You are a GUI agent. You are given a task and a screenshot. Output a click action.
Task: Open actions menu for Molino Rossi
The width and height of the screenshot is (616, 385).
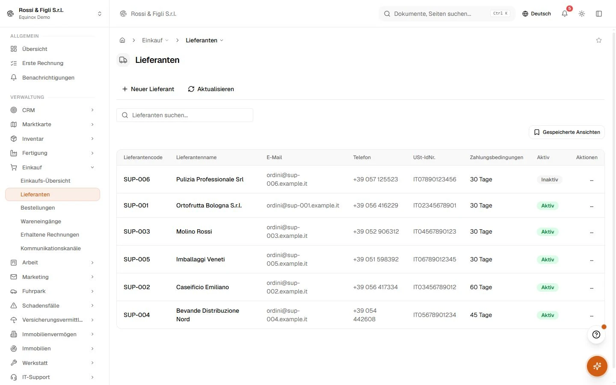point(592,232)
